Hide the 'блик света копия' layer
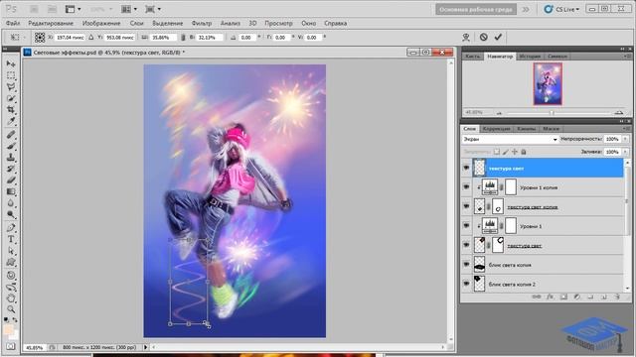The width and height of the screenshot is (636, 357). point(466,265)
